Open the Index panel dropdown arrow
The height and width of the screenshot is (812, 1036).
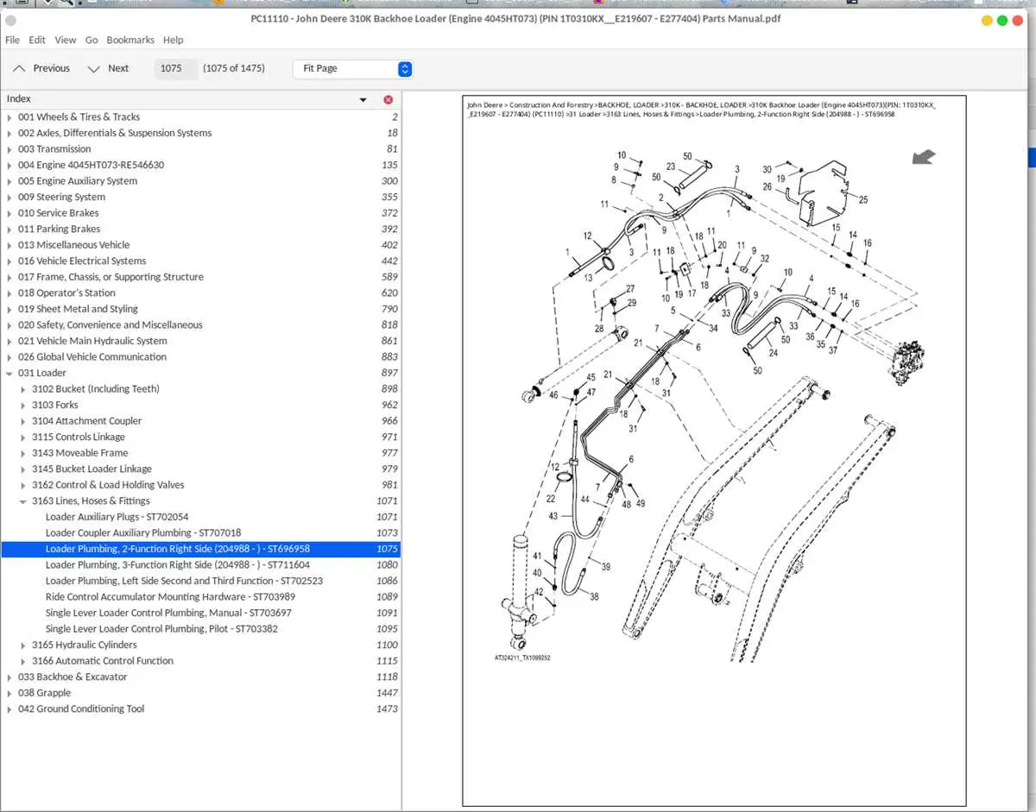363,100
